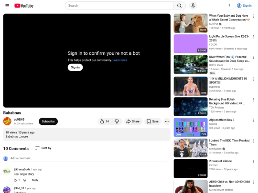
Task: Save the video to a playlist
Action: pos(153,122)
